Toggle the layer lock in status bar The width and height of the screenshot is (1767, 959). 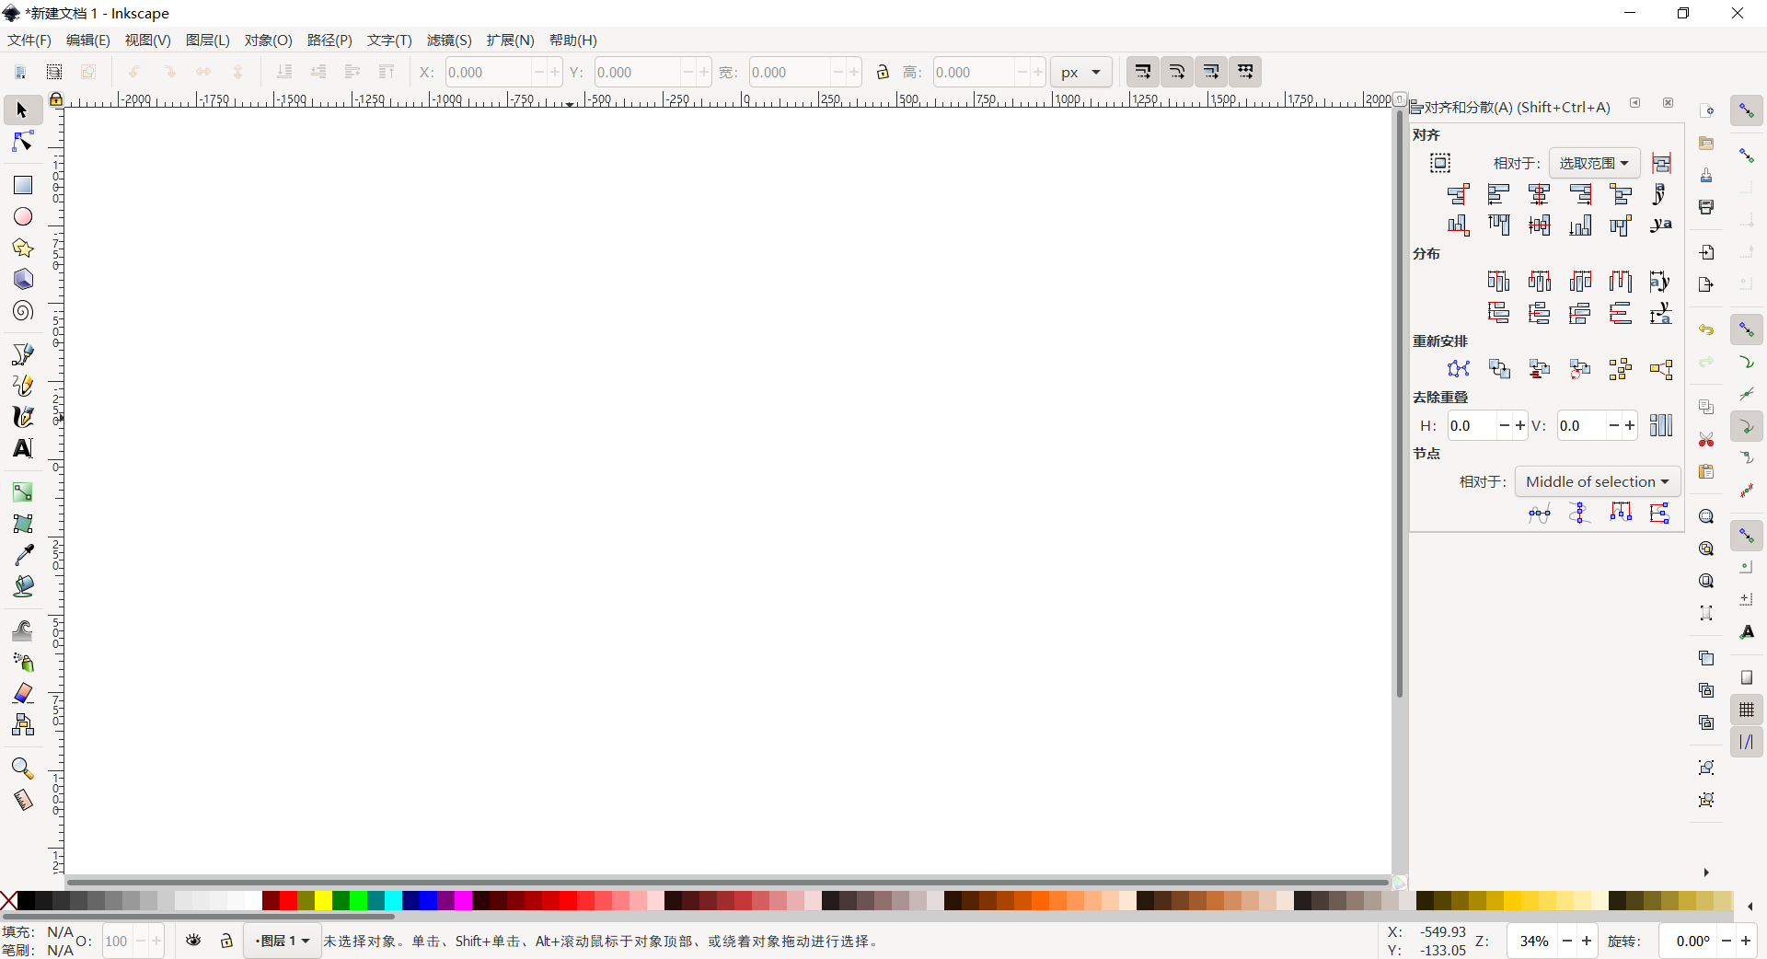coord(226,941)
